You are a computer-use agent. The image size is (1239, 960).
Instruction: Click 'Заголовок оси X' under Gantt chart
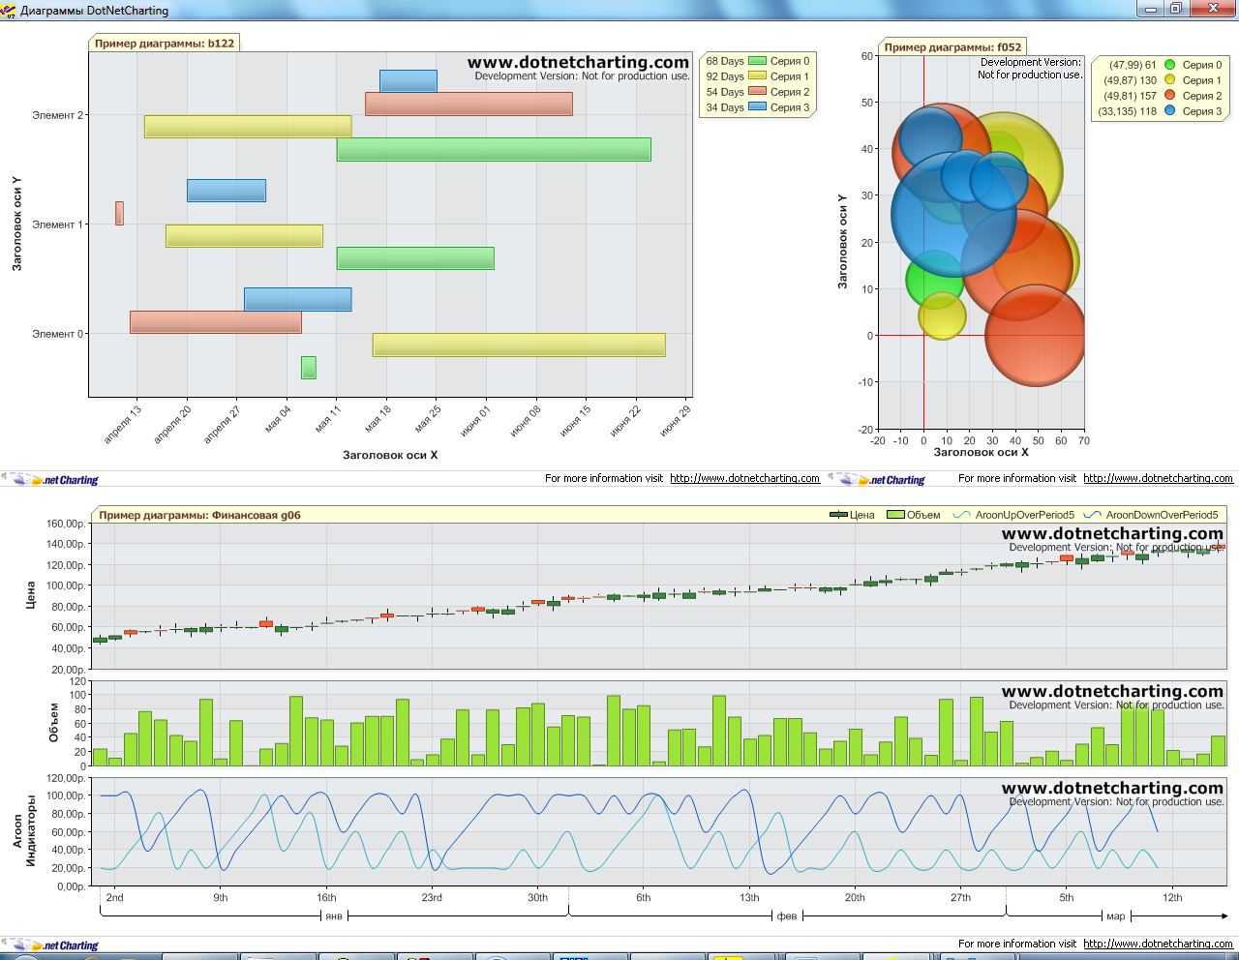click(390, 455)
